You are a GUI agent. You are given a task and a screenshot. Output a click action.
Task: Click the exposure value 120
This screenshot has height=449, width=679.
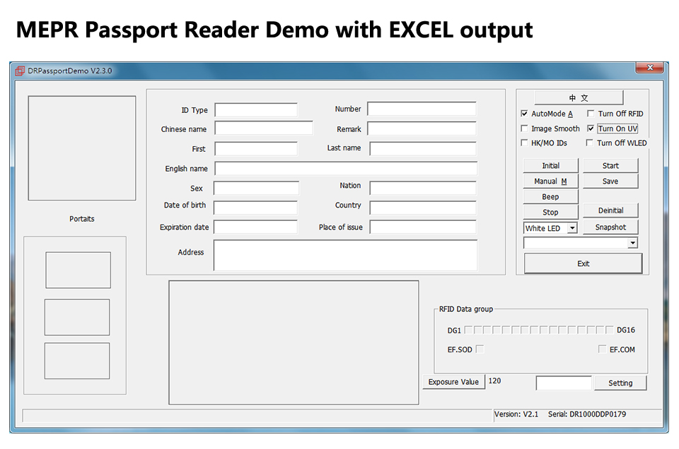click(494, 381)
